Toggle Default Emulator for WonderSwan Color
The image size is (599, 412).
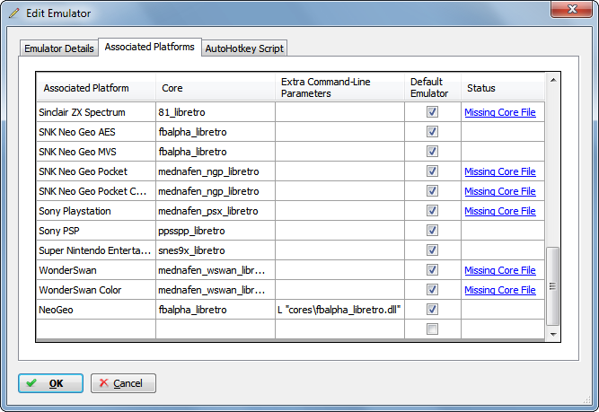432,290
